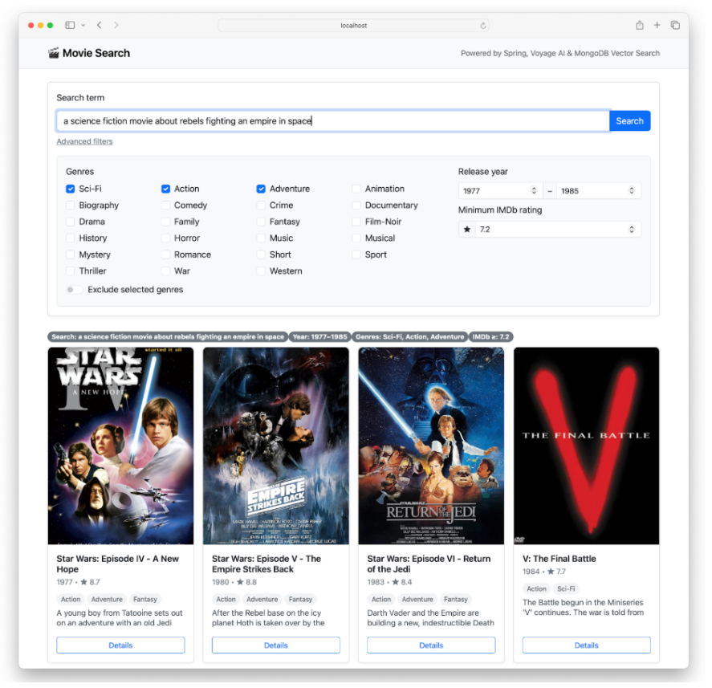The width and height of the screenshot is (712, 688).
Task: Toggle the Exclude selected genres switch
Action: click(73, 290)
